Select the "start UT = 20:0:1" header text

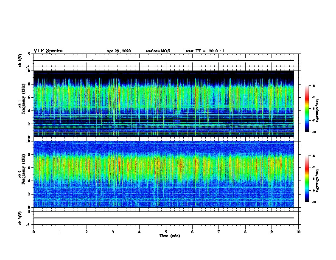pos(205,51)
